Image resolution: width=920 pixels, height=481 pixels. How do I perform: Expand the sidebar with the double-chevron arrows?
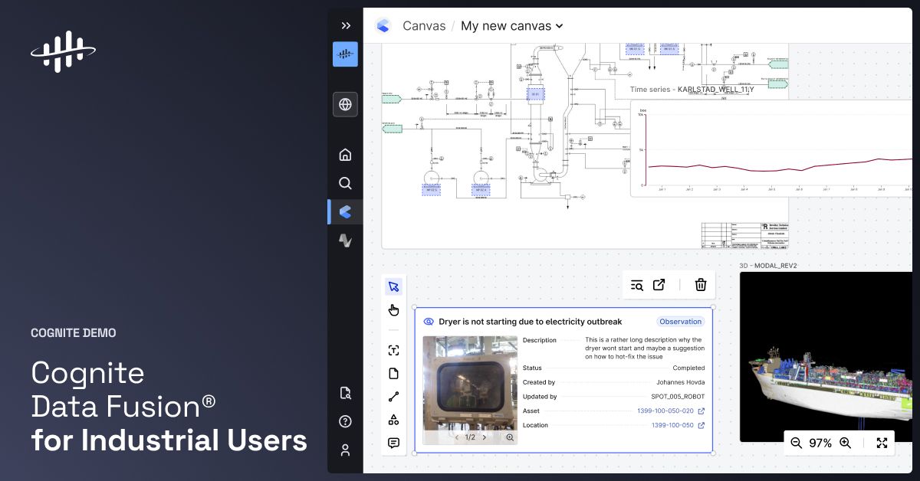pyautogui.click(x=345, y=25)
